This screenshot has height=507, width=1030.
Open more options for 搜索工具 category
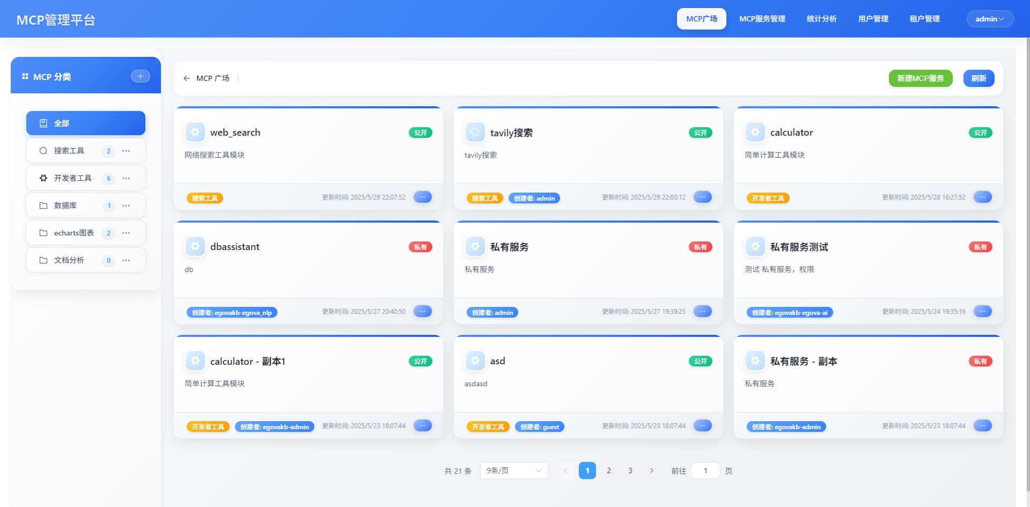(x=126, y=151)
